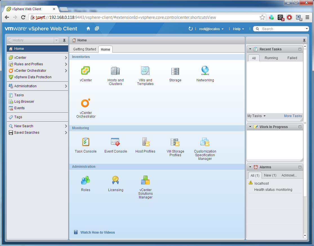The image size is (314, 246).
Task: Open Hosts and Clusters inventory
Action: pyautogui.click(x=115, y=71)
